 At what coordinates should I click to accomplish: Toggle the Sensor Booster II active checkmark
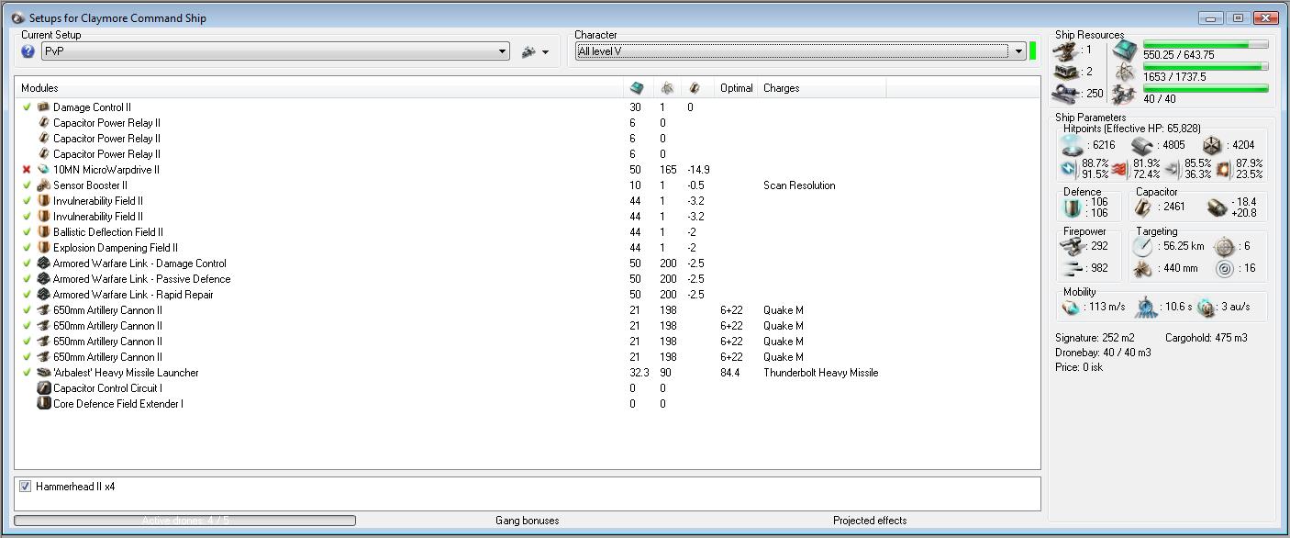click(x=27, y=185)
